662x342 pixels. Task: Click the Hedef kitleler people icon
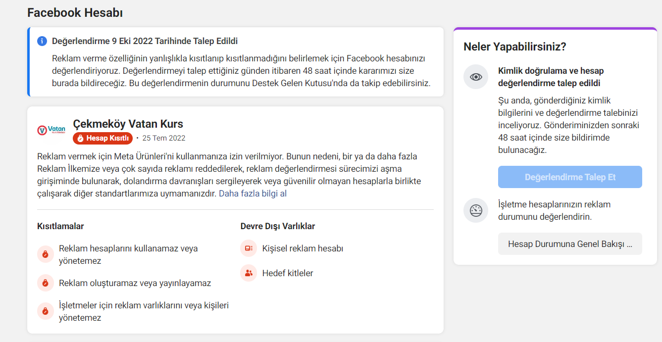click(x=249, y=273)
